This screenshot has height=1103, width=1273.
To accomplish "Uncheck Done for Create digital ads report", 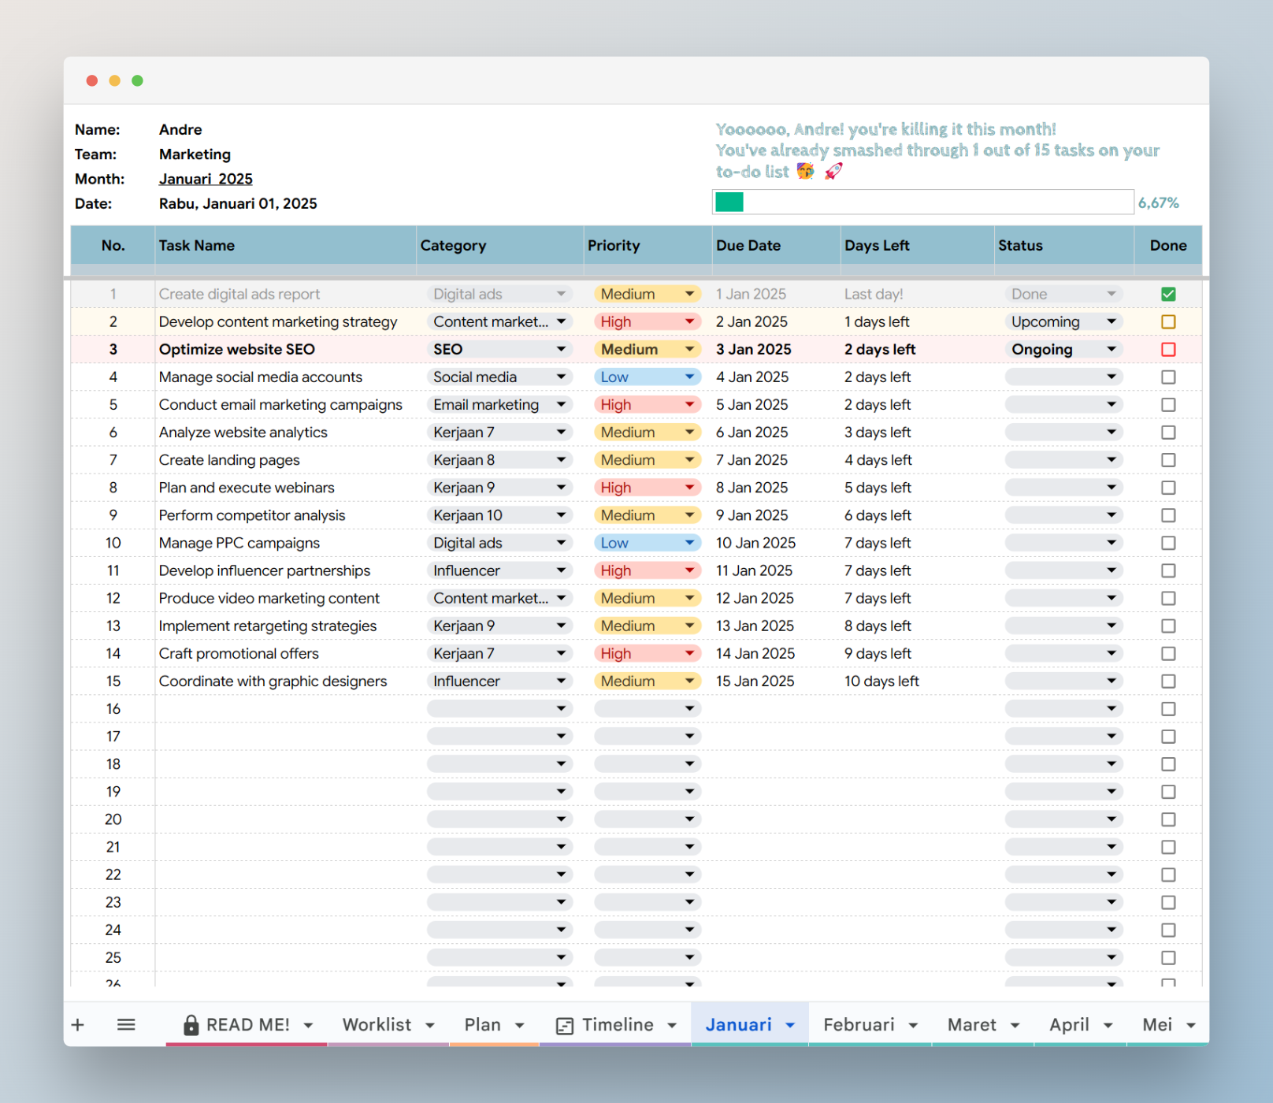I will 1168,294.
